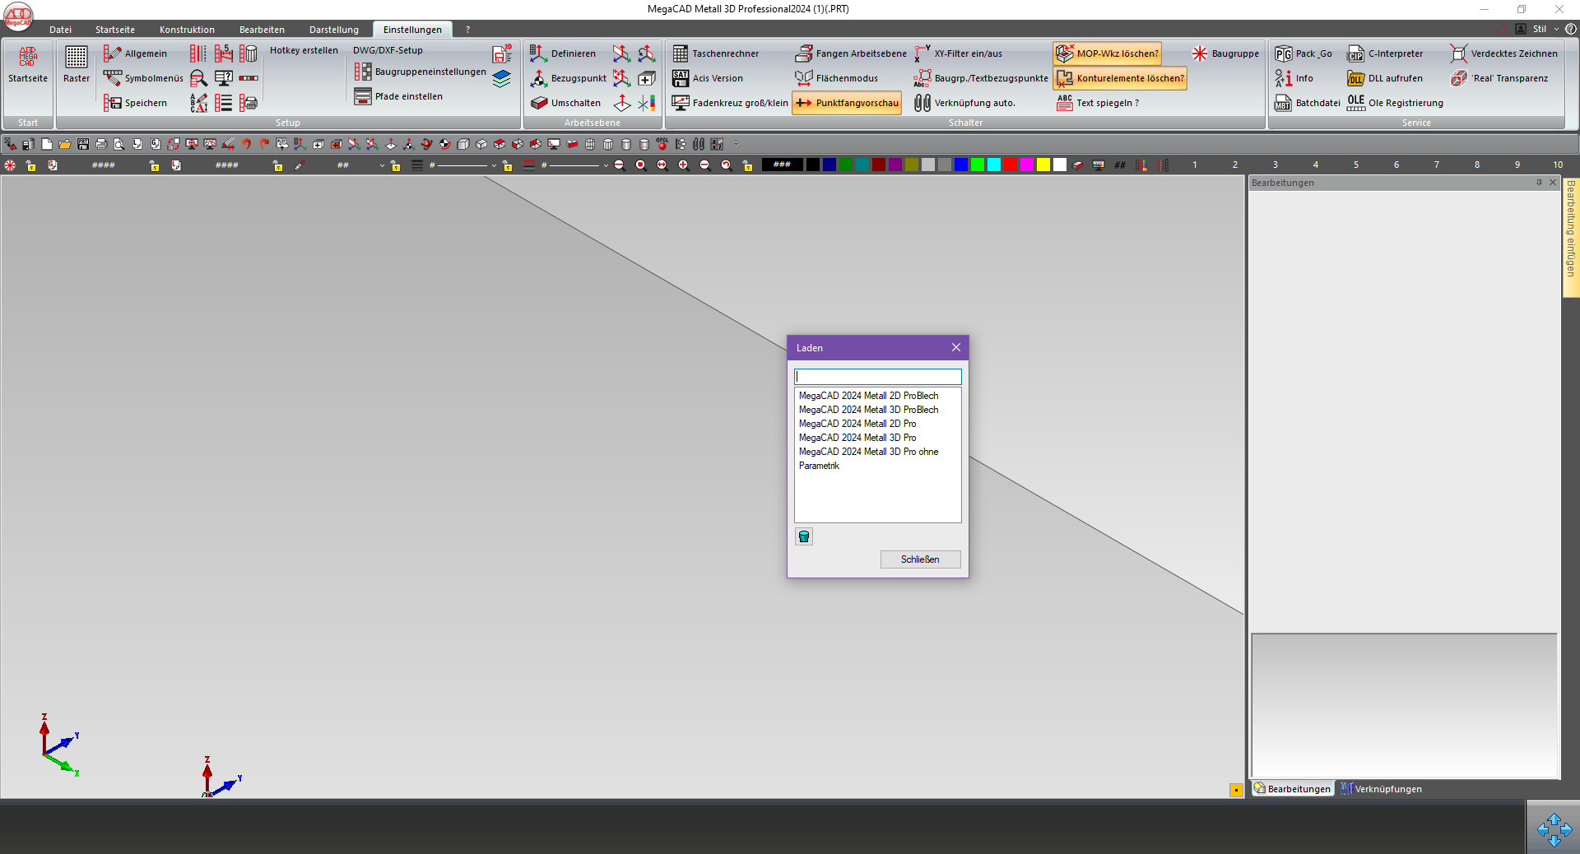Image resolution: width=1580 pixels, height=854 pixels.
Task: Open the ? help menu tab
Action: coord(467,30)
